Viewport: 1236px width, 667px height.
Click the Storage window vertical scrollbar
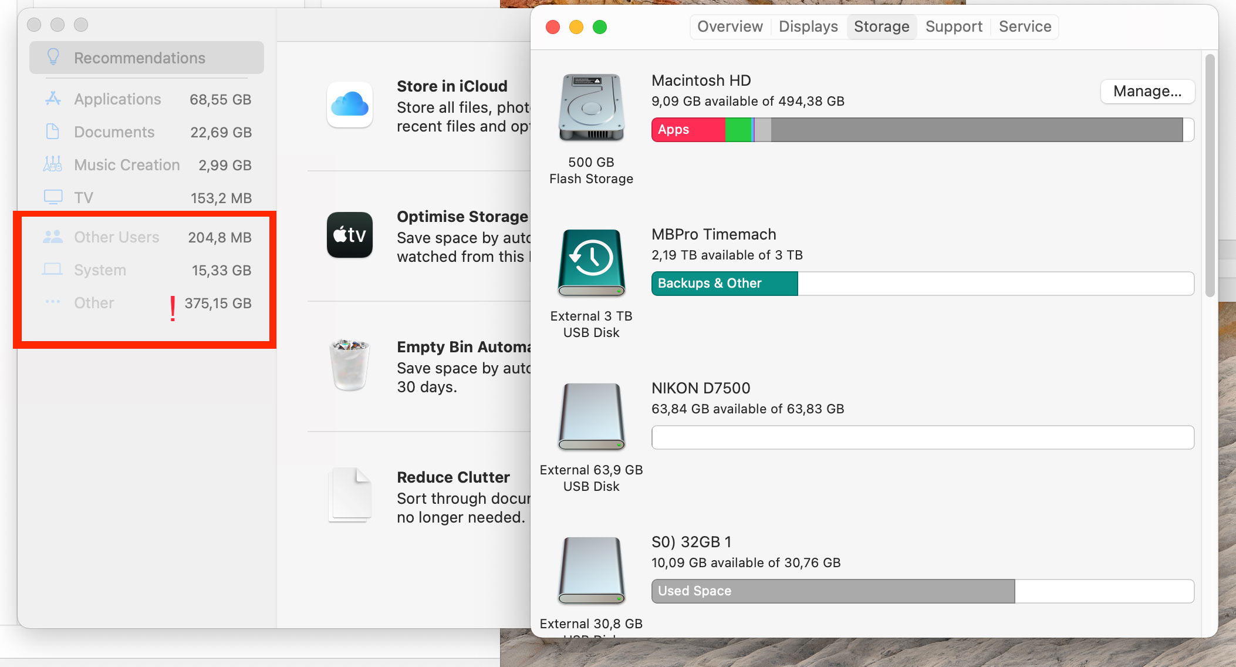tap(1210, 176)
